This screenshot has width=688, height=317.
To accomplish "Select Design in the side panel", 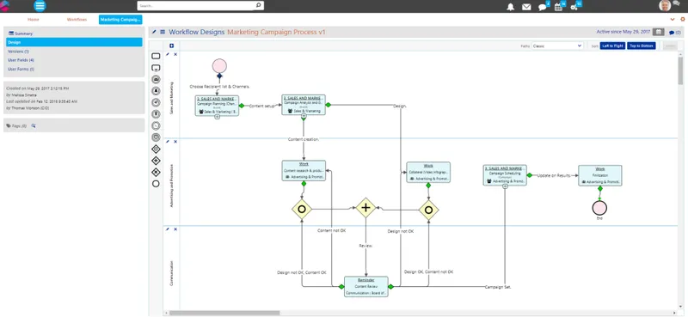I will coord(74,42).
